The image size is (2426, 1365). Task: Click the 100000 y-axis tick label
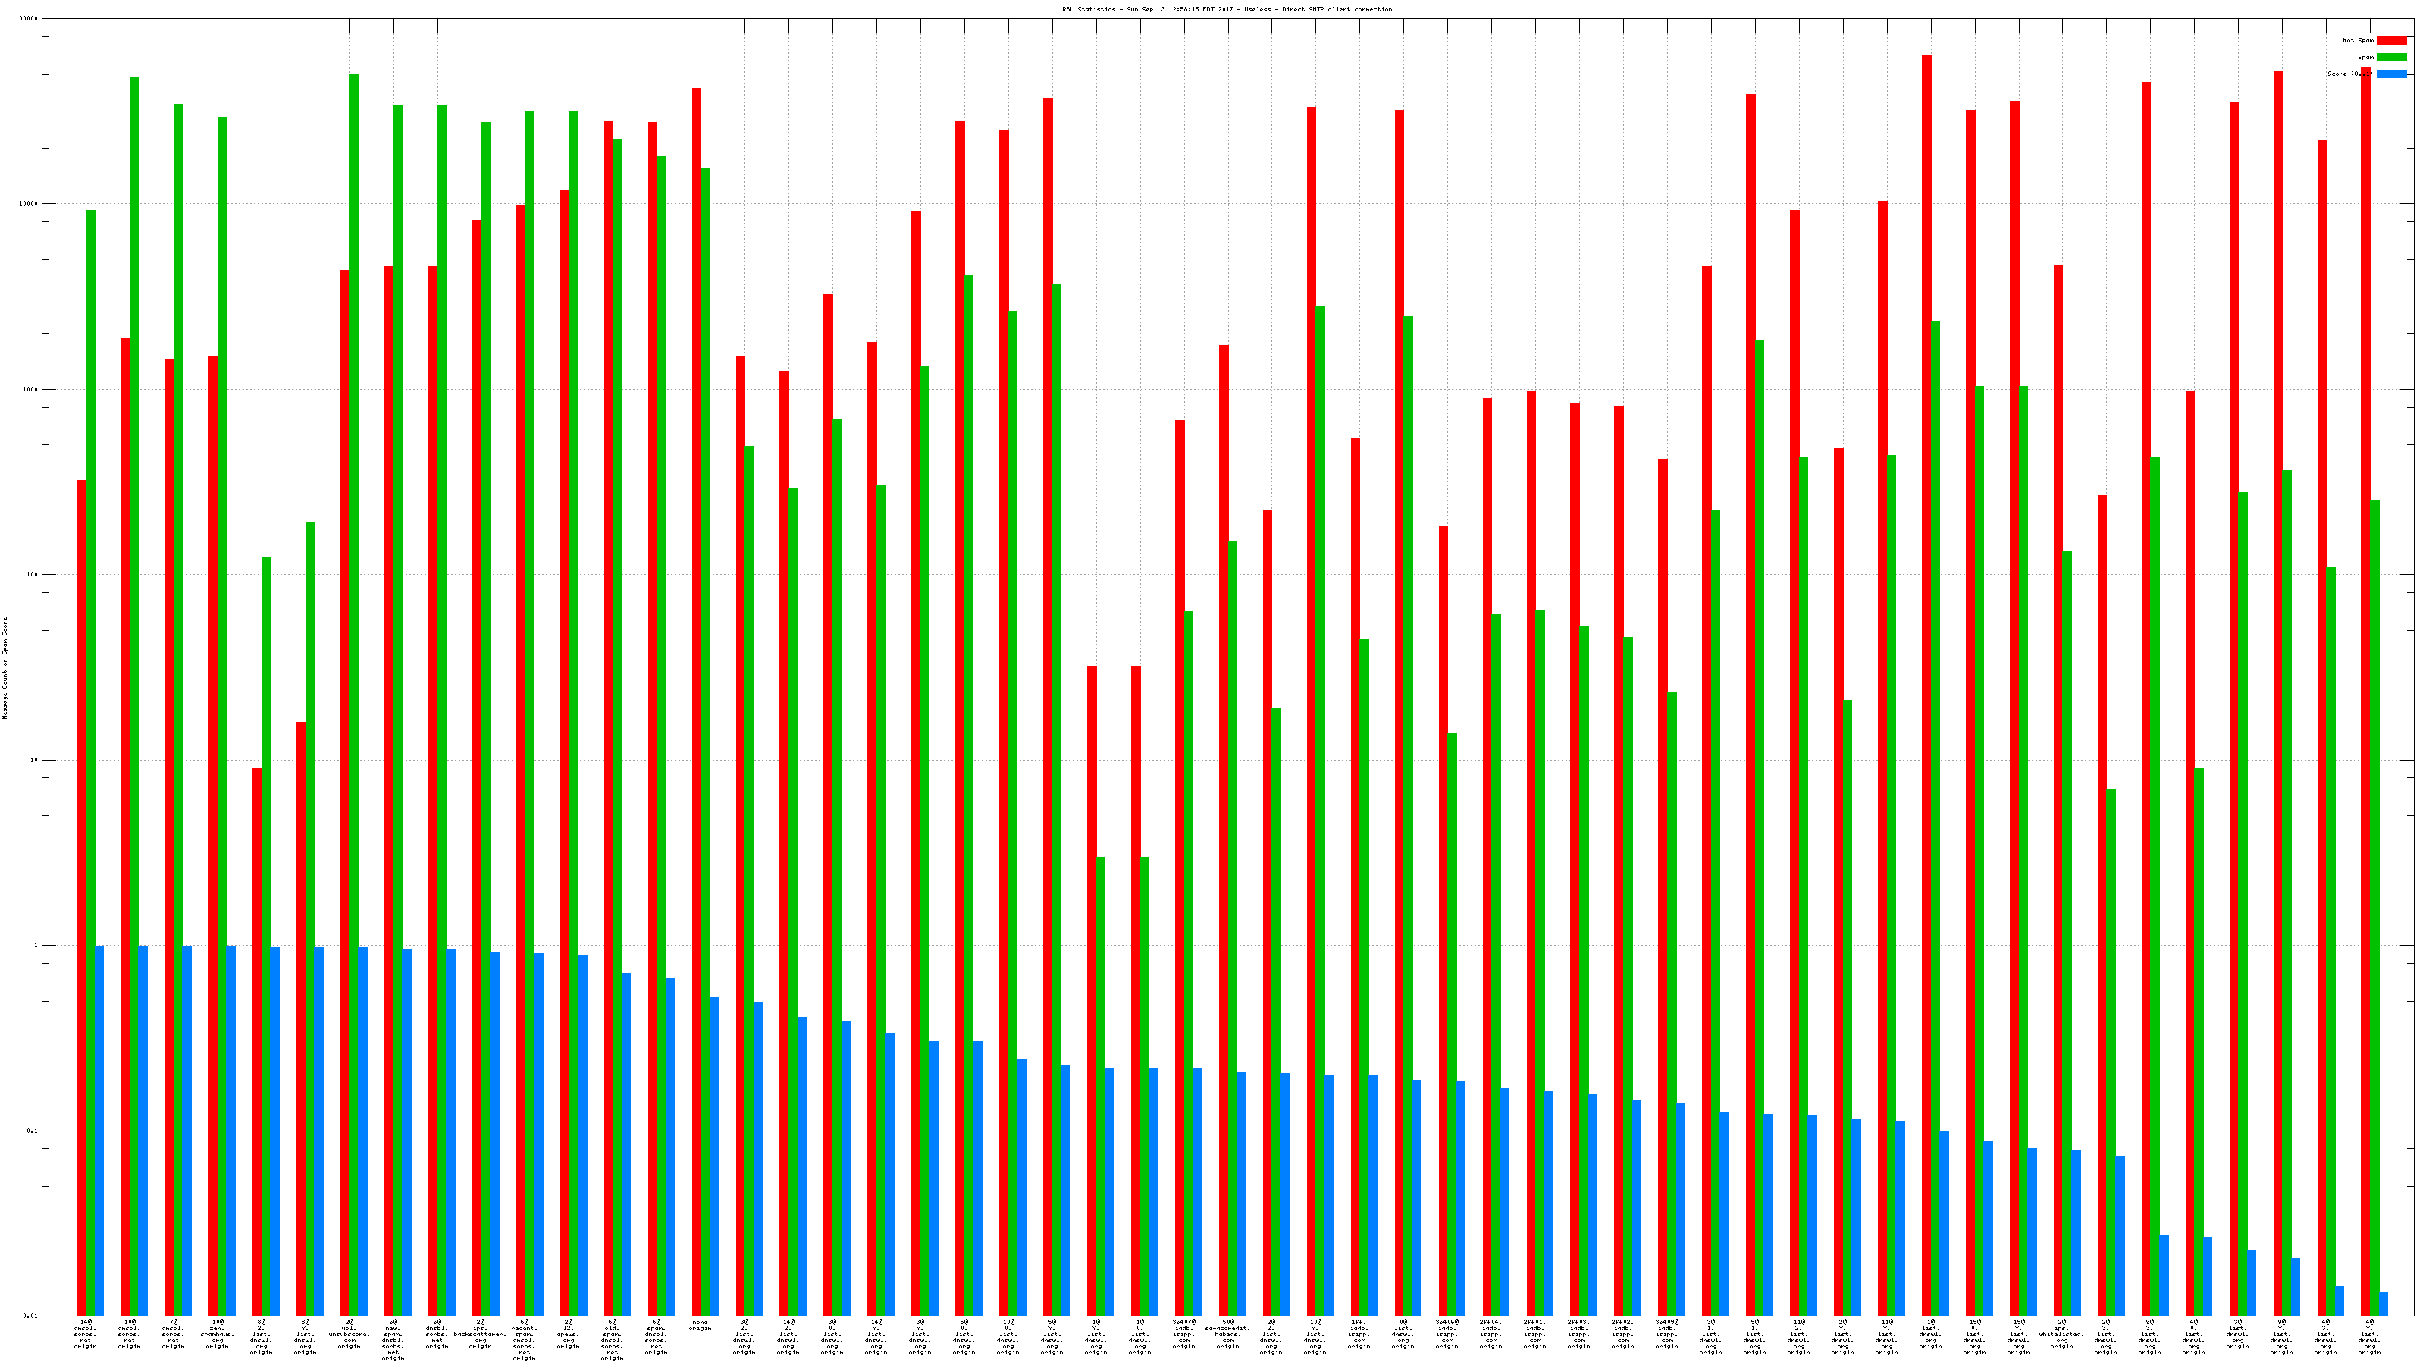(x=27, y=19)
